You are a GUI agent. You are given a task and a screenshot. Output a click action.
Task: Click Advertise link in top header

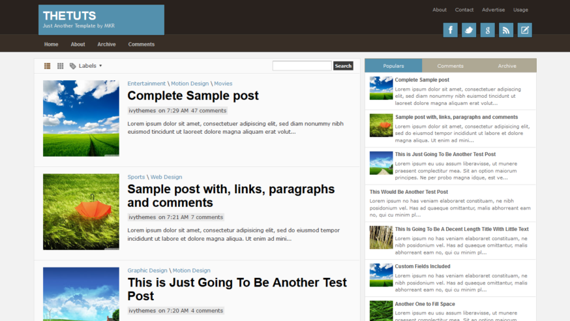tap(493, 10)
